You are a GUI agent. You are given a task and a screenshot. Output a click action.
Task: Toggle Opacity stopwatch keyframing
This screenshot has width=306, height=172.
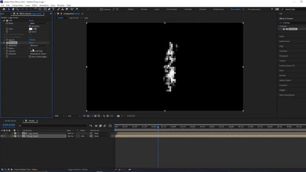pyautogui.click(x=7, y=40)
